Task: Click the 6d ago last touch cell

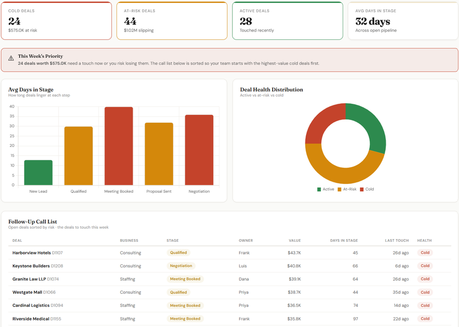Action: [402, 266]
